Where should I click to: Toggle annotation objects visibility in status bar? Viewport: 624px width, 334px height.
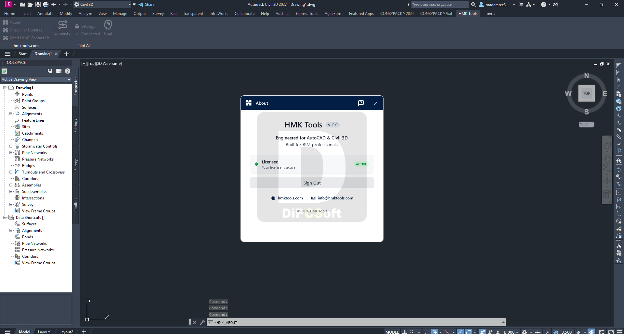(482, 332)
